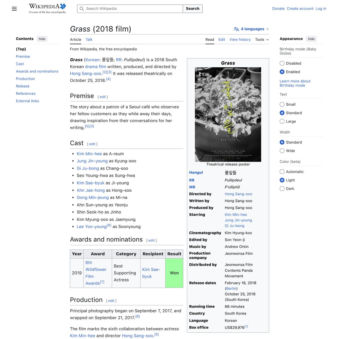Click the search magnifier icon
This screenshot has width=339, height=339.
pyautogui.click(x=82, y=9)
